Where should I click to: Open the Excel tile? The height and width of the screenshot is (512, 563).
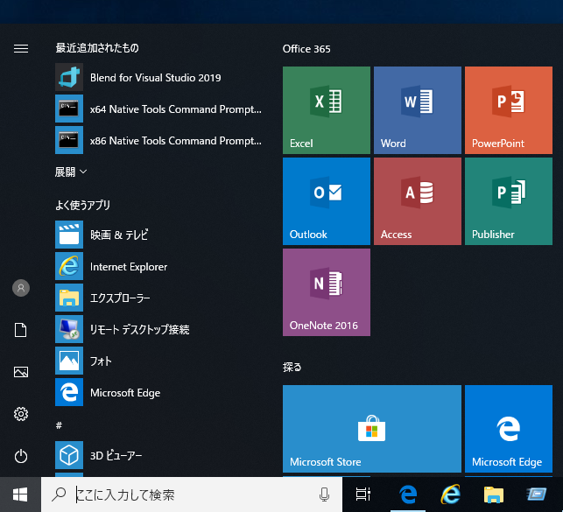point(327,110)
